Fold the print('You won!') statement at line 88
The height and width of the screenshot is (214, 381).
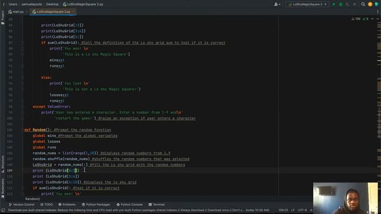23,49
